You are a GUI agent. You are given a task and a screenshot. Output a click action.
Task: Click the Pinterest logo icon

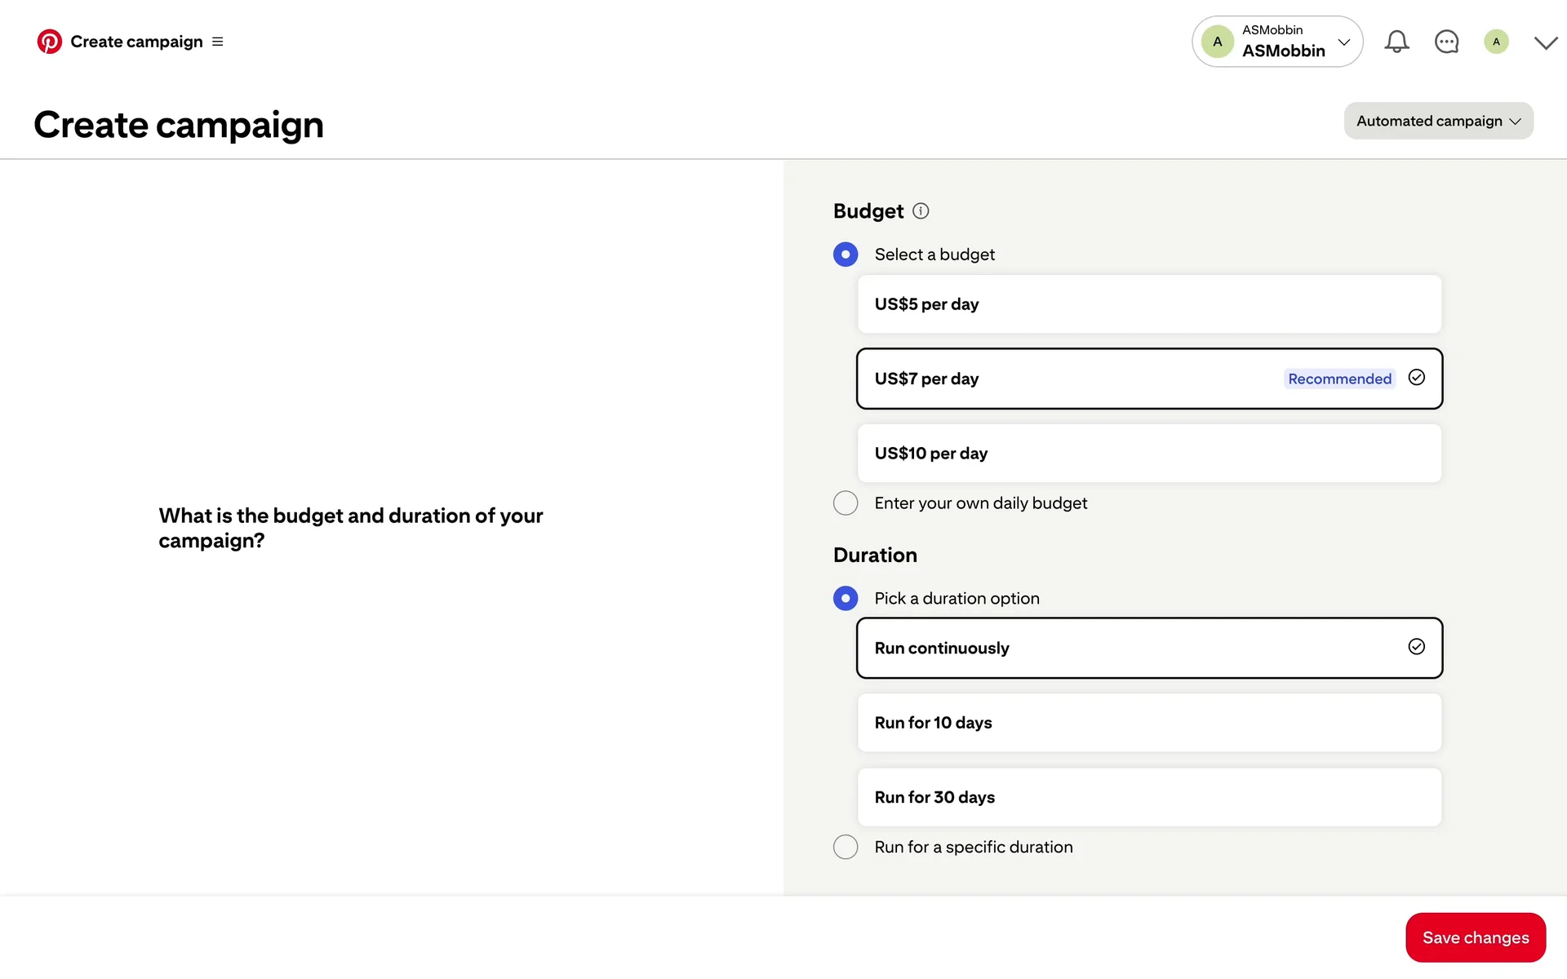tap(49, 42)
